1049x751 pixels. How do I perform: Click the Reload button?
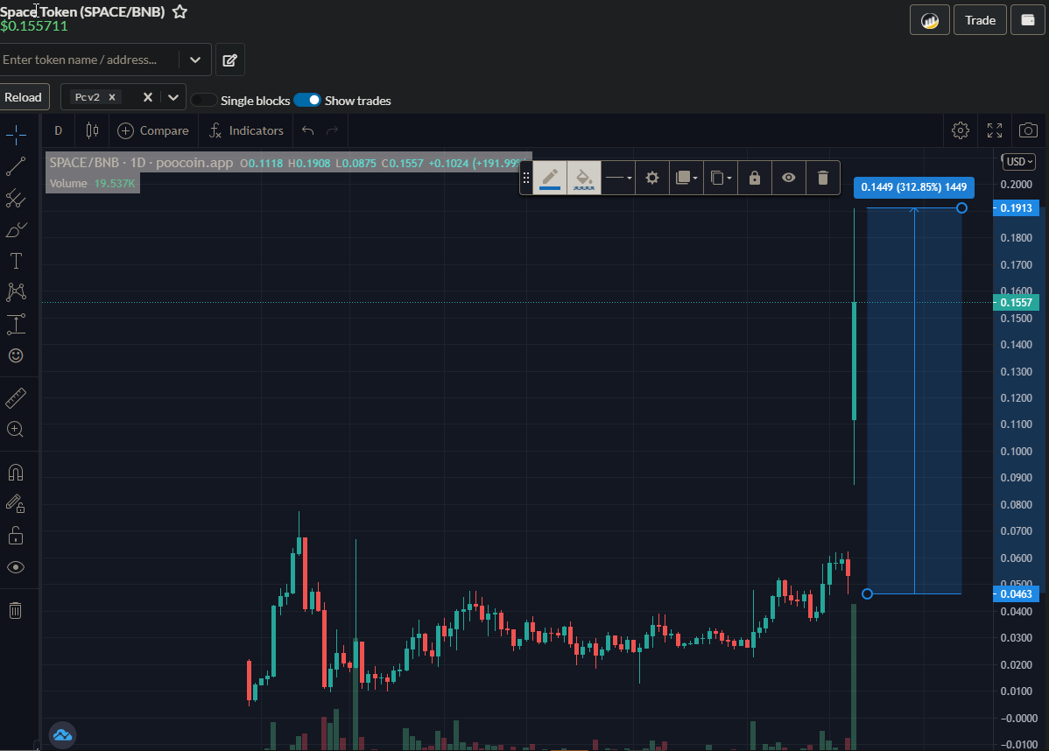click(24, 96)
